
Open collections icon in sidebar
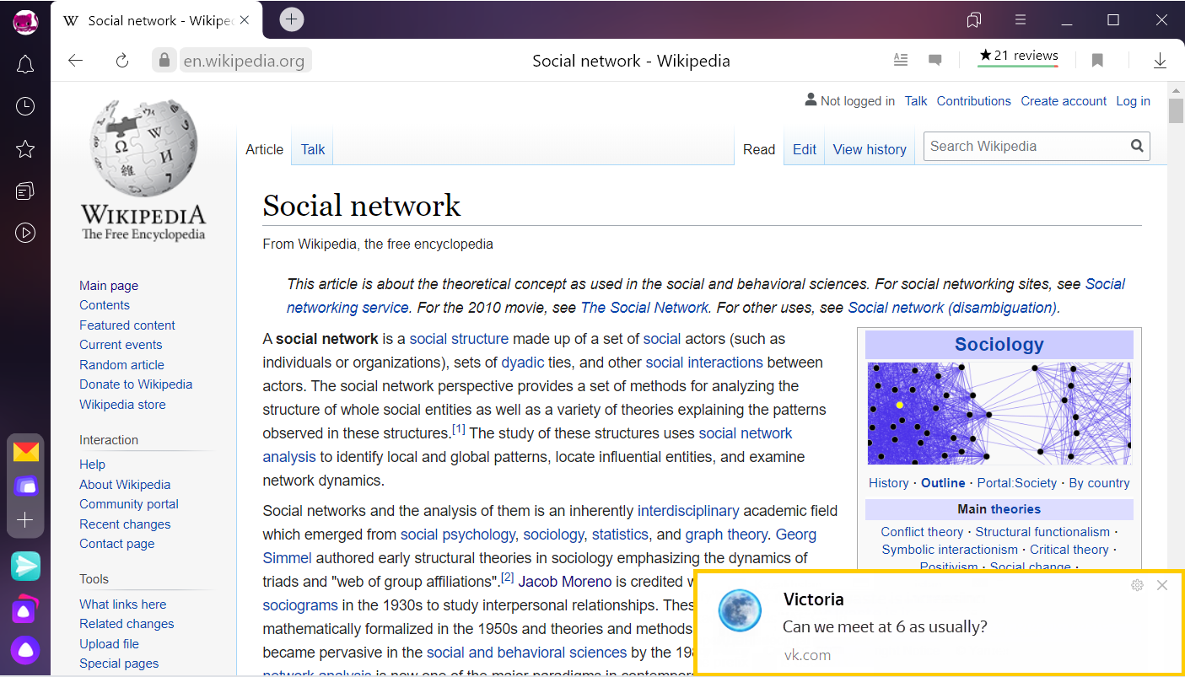coord(25,191)
